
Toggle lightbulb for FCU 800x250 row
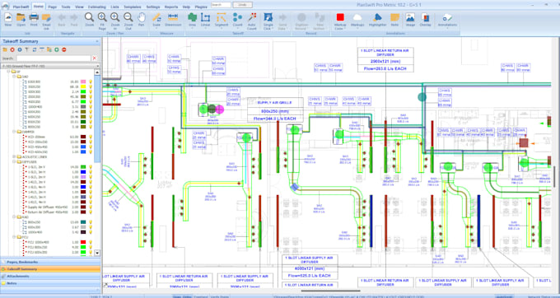point(91,247)
